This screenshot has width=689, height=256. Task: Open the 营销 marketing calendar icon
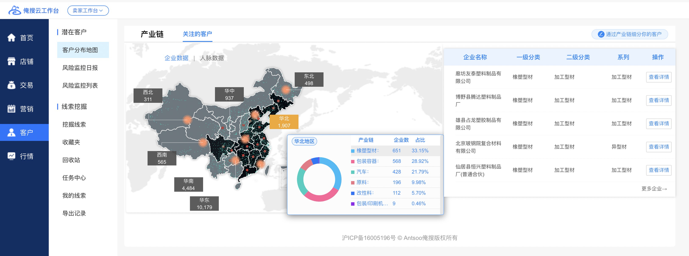11,109
